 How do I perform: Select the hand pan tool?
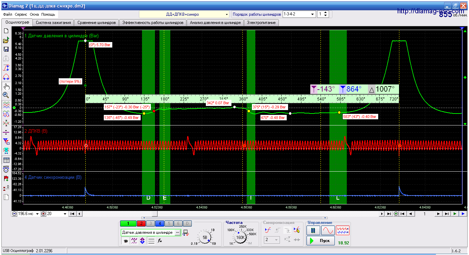pyautogui.click(x=6, y=86)
